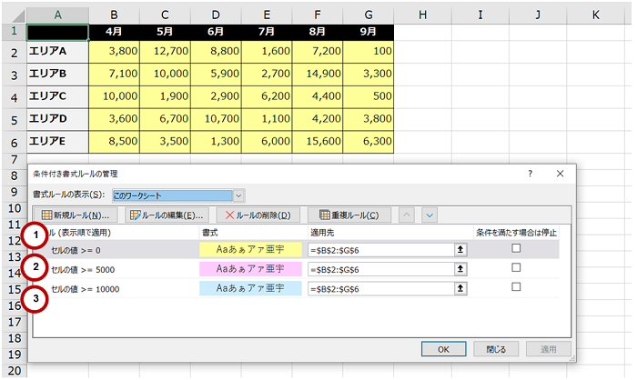Click the 閉じる (Close) button

[x=496, y=348]
